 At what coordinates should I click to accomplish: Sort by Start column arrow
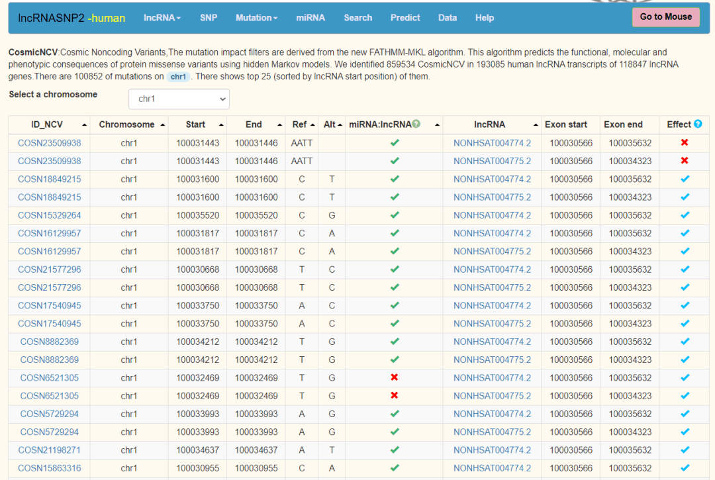click(220, 125)
